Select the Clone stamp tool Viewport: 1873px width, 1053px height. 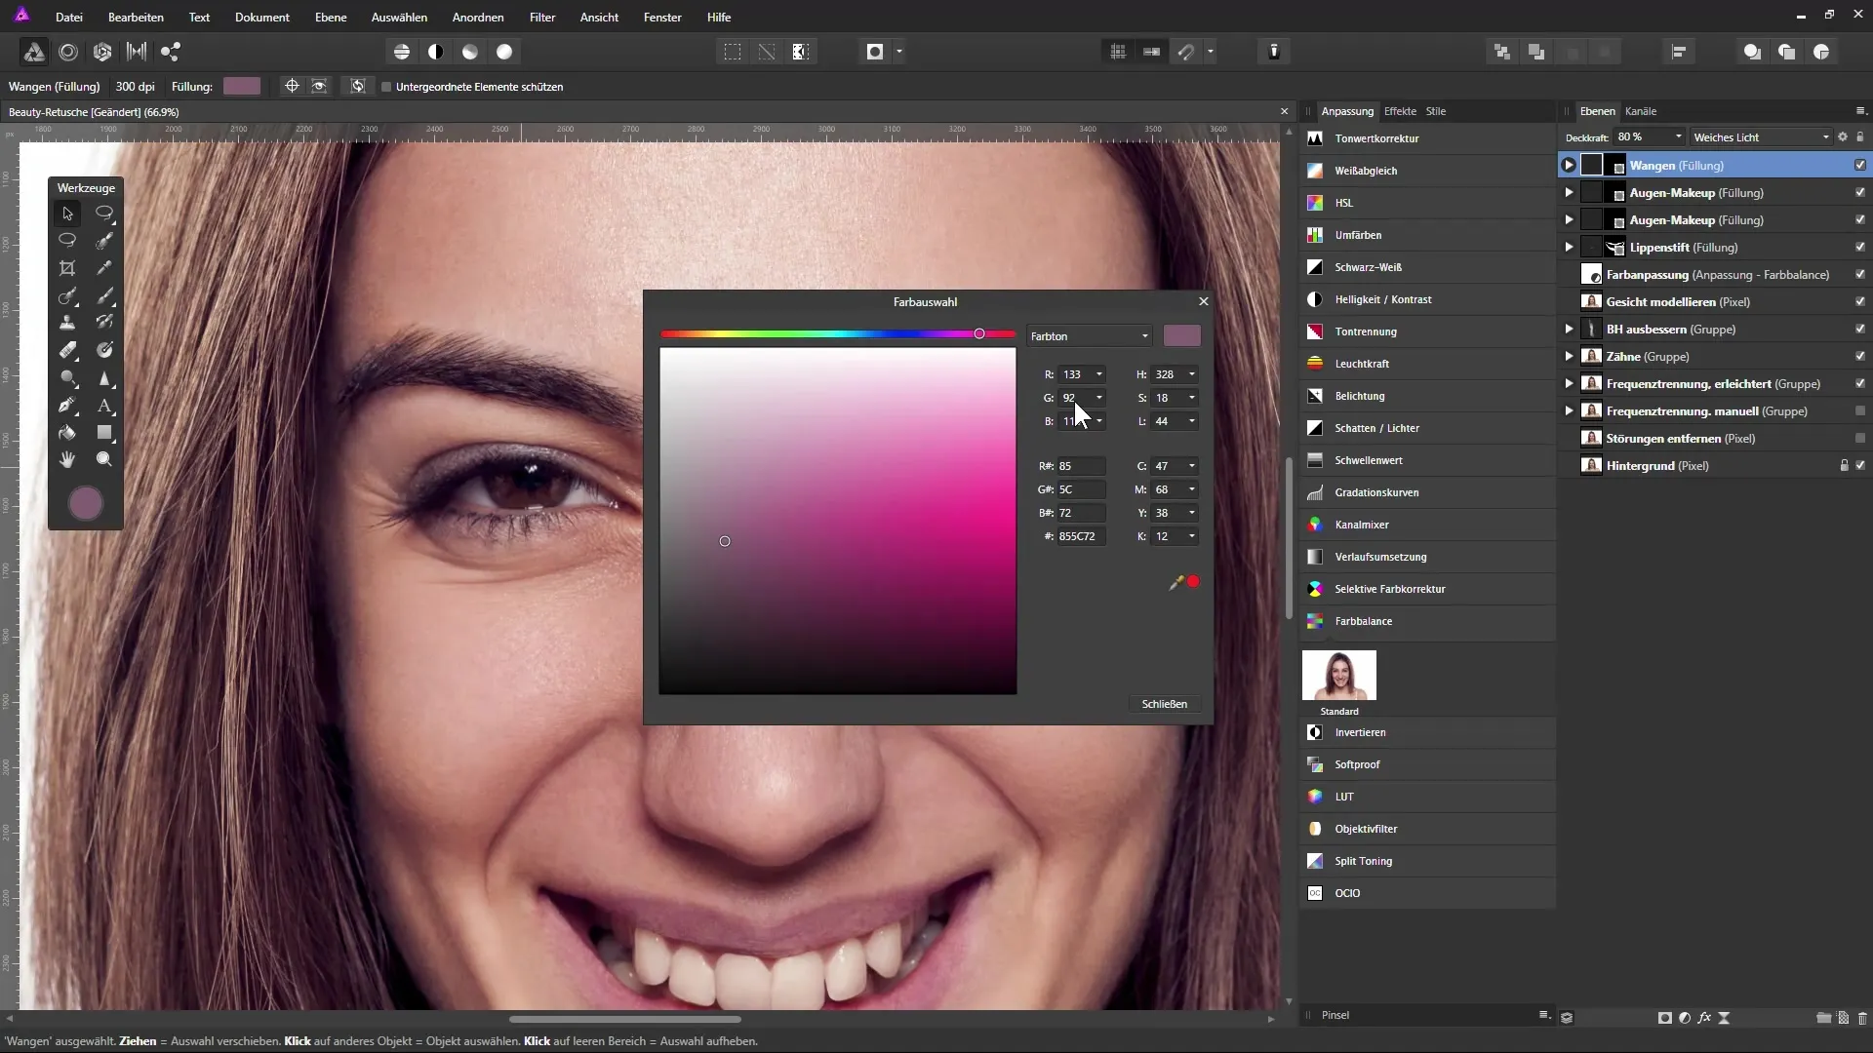click(67, 323)
